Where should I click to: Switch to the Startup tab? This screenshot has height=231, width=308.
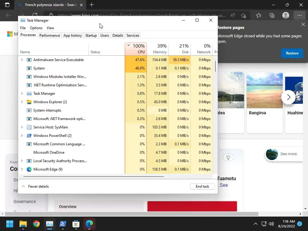pyautogui.click(x=91, y=35)
